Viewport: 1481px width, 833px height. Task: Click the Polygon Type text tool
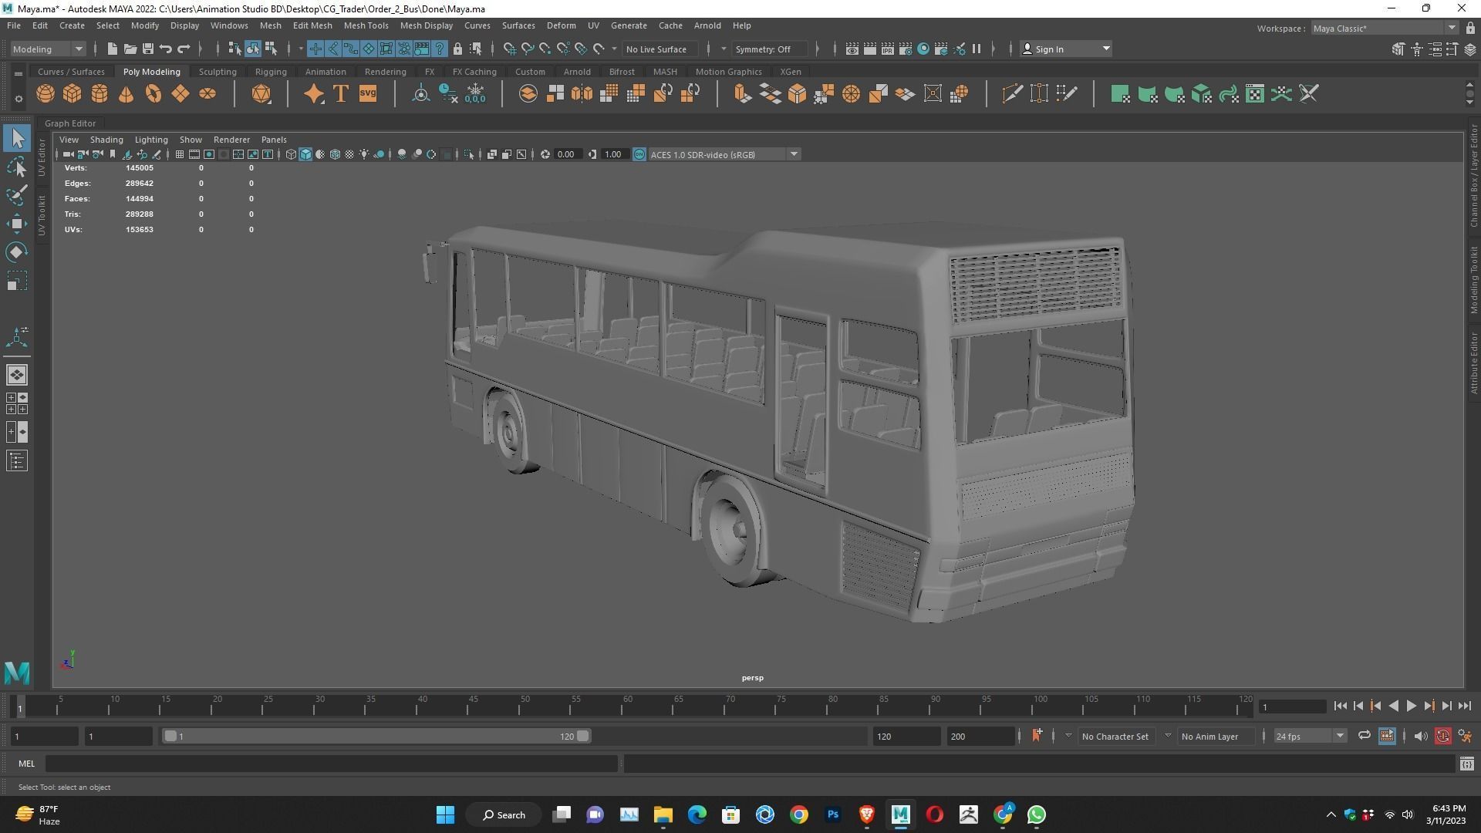click(340, 94)
